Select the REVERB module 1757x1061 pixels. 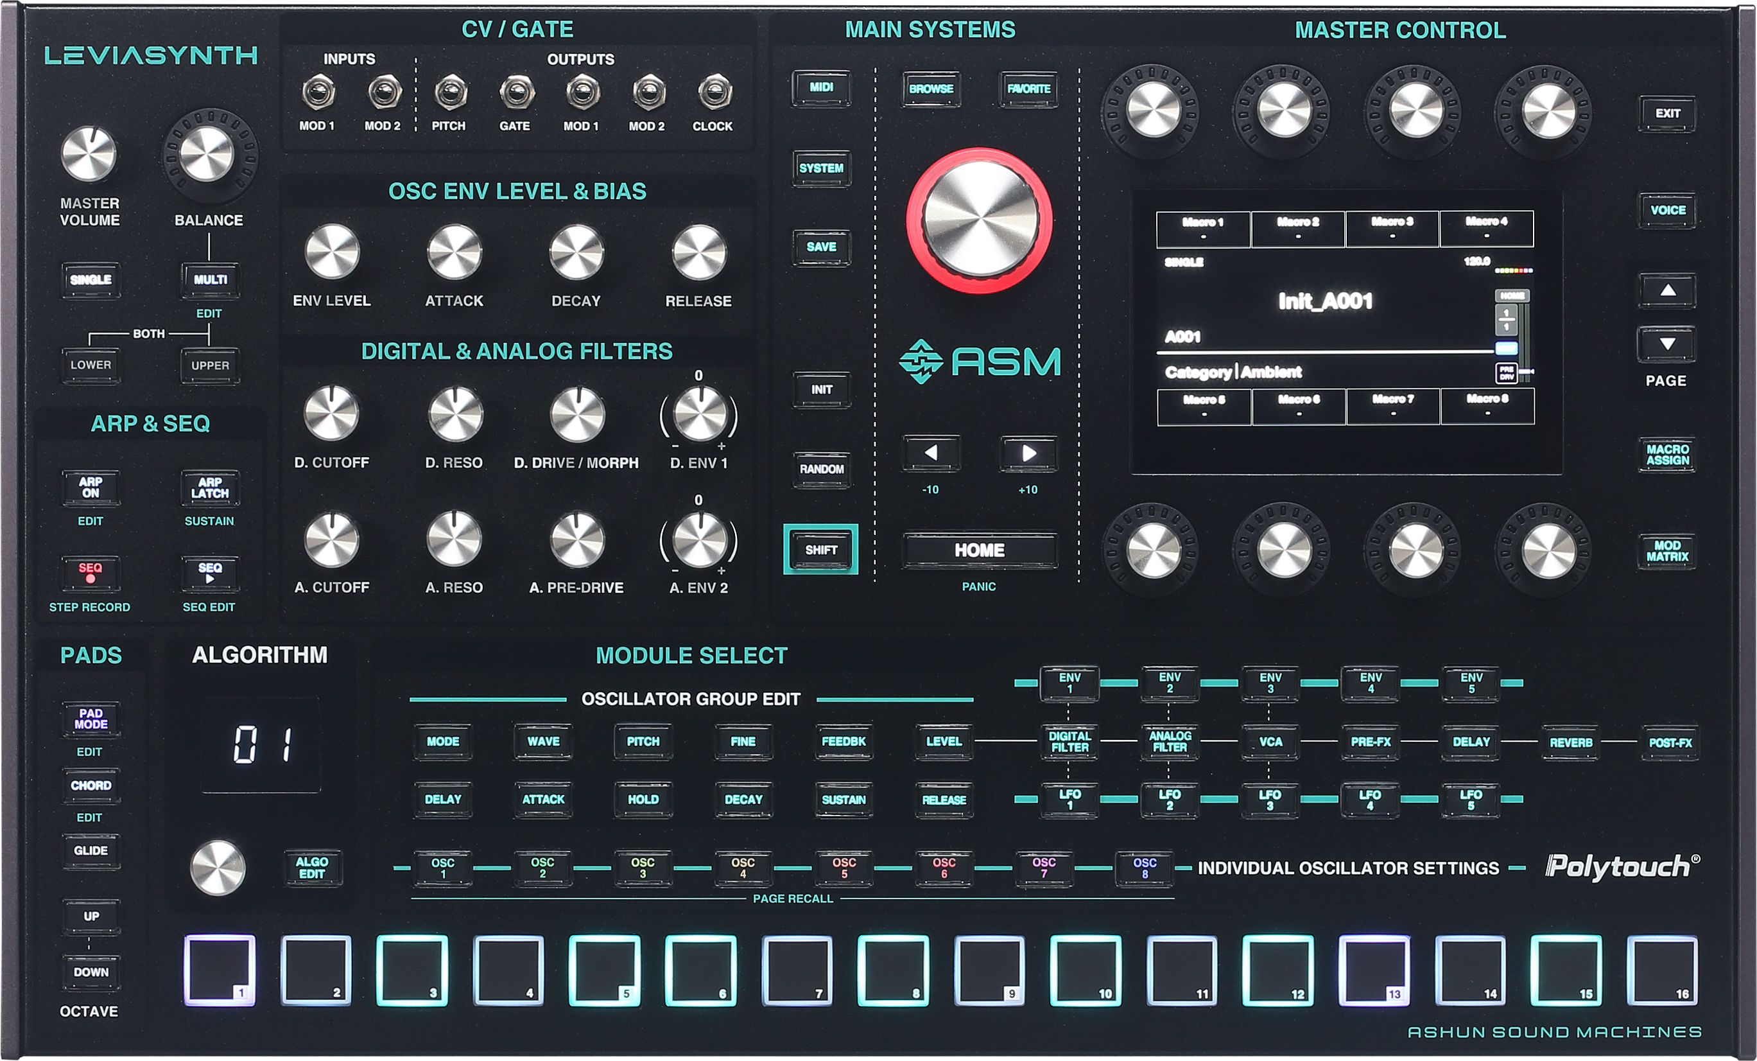(1570, 742)
